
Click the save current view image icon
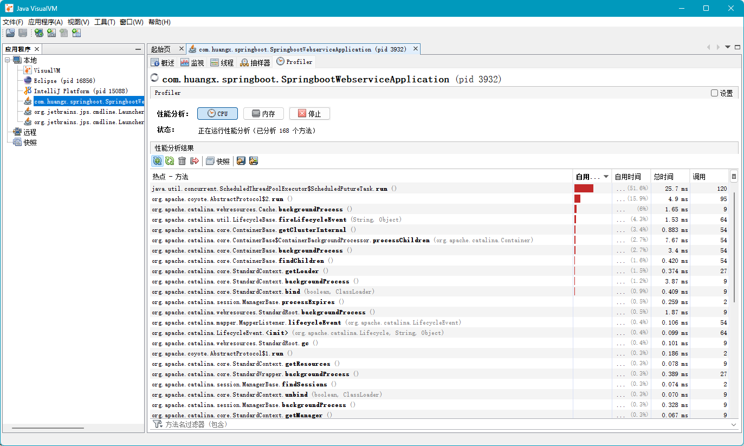tap(253, 161)
